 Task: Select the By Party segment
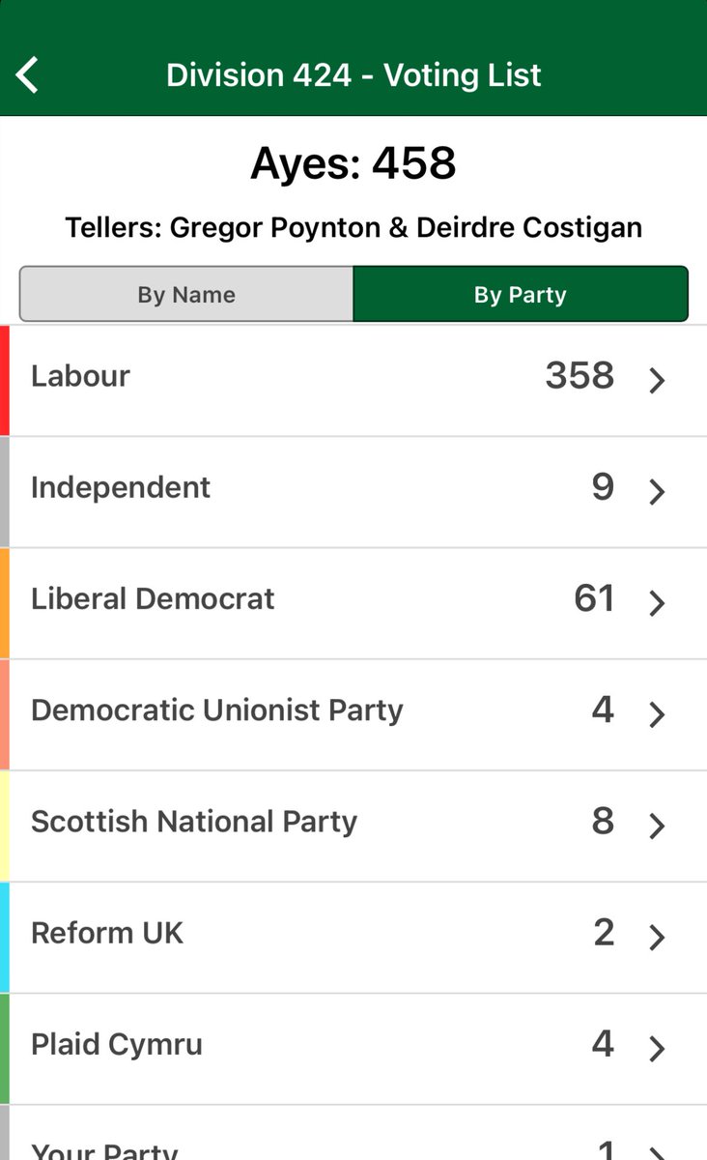(521, 294)
